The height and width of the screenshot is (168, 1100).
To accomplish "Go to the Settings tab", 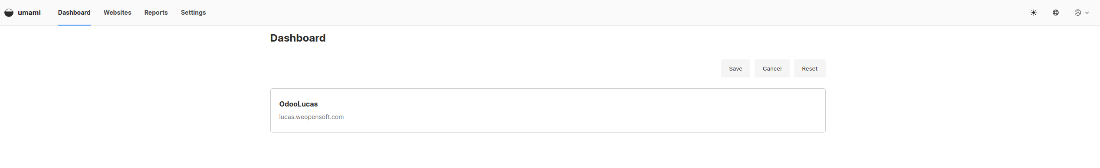I will (193, 13).
